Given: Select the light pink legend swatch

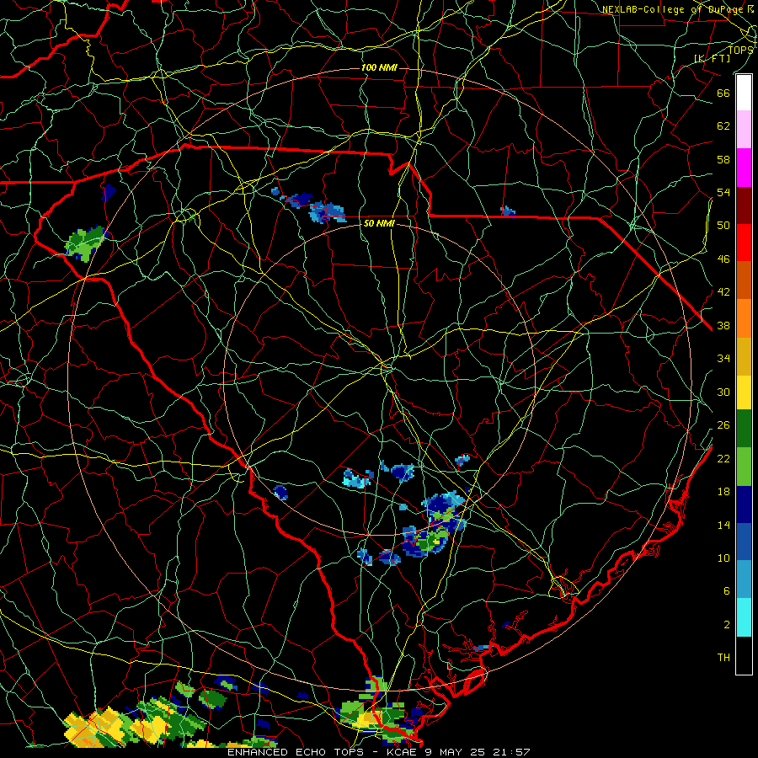Looking at the screenshot, I should click(744, 130).
